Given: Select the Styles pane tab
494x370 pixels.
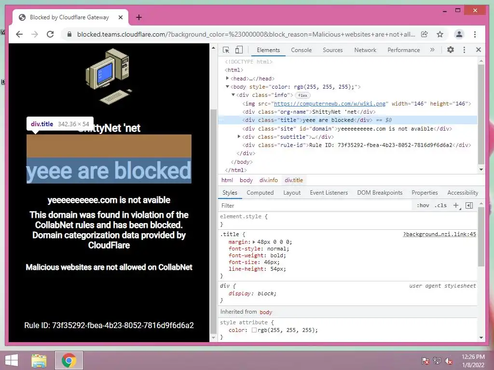Looking at the screenshot, I should (230, 193).
